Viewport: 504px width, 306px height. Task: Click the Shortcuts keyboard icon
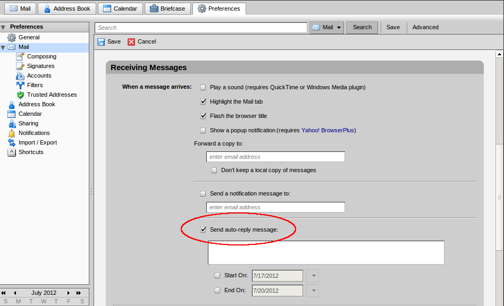pyautogui.click(x=12, y=152)
